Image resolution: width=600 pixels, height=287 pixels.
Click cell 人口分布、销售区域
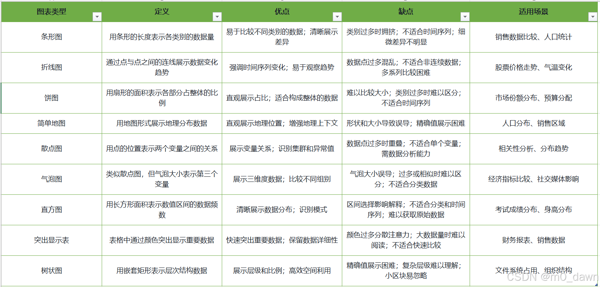(x=534, y=123)
